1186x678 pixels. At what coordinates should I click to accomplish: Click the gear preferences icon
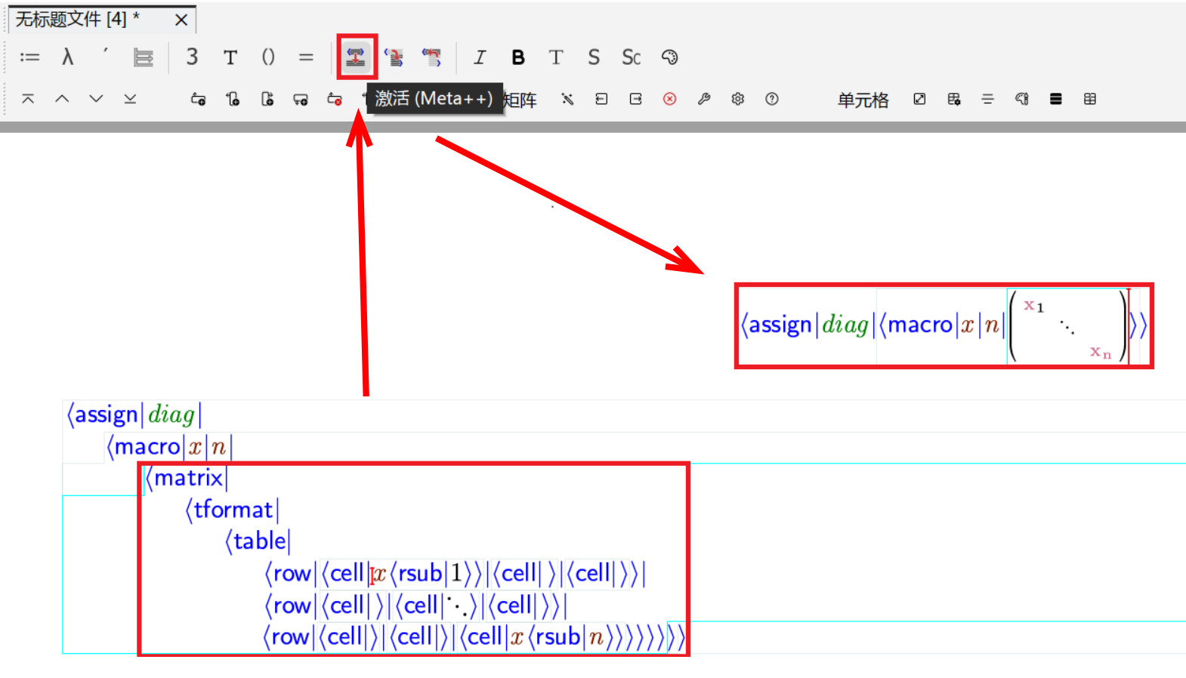click(738, 99)
